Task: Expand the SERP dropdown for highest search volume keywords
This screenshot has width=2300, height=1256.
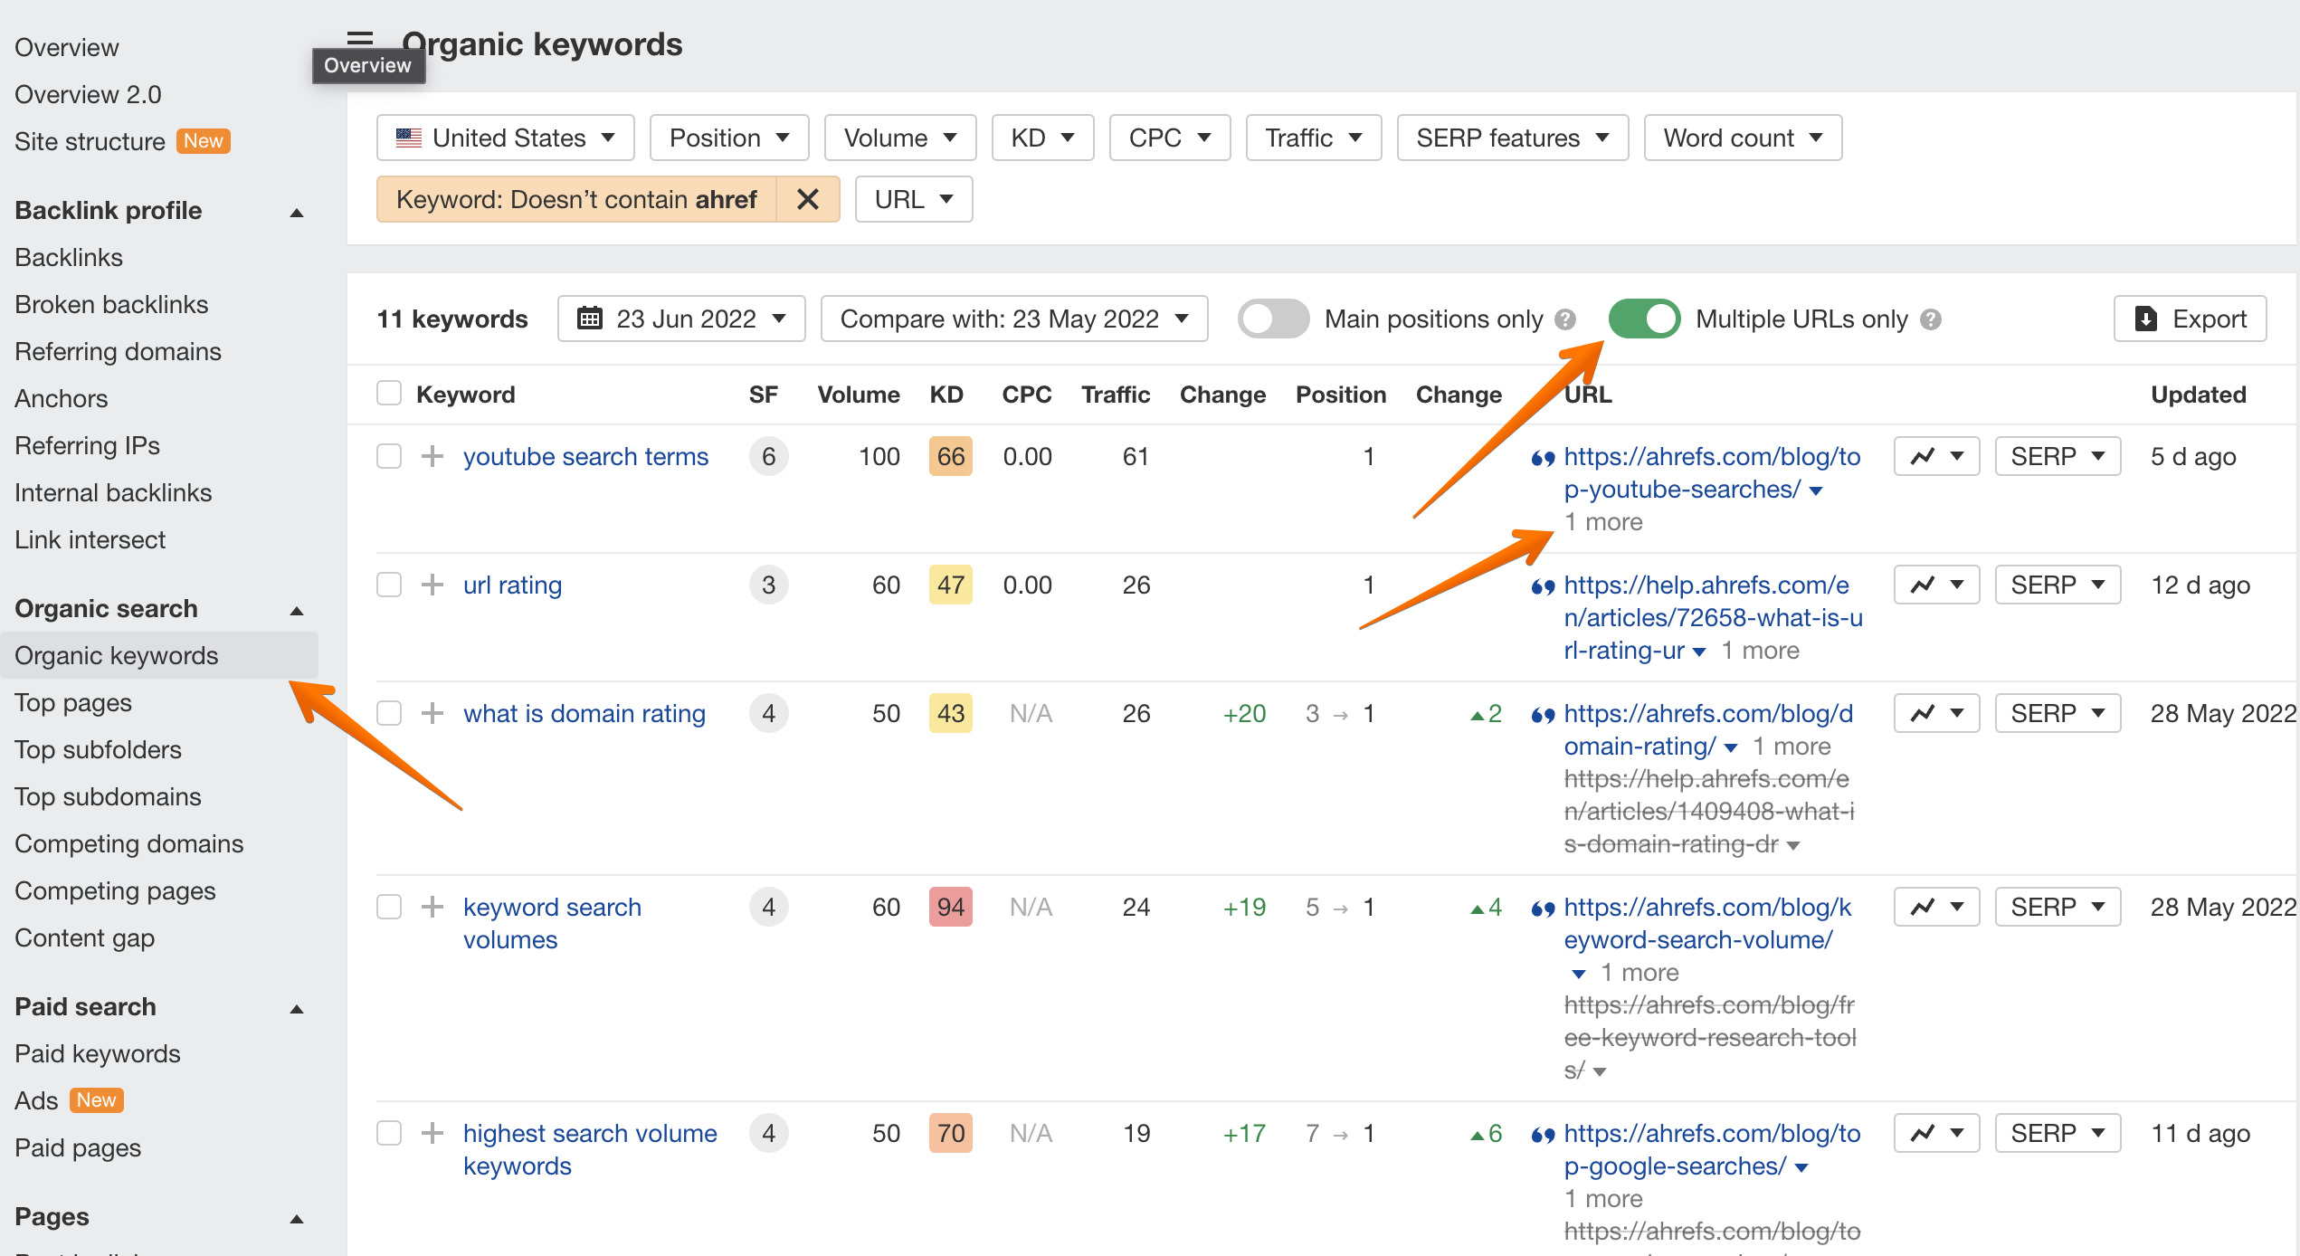Action: [x=2058, y=1132]
